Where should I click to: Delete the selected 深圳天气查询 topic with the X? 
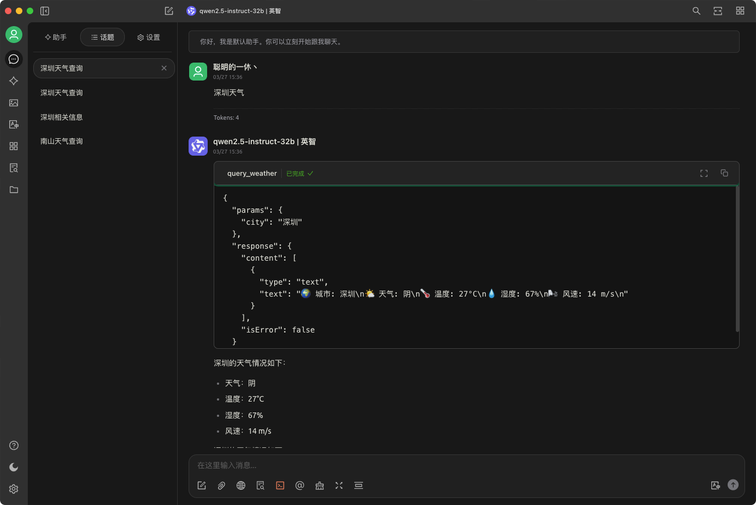(164, 69)
